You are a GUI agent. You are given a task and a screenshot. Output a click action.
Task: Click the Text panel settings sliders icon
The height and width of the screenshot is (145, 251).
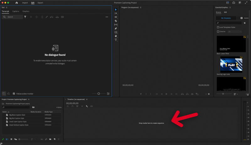[108, 94]
